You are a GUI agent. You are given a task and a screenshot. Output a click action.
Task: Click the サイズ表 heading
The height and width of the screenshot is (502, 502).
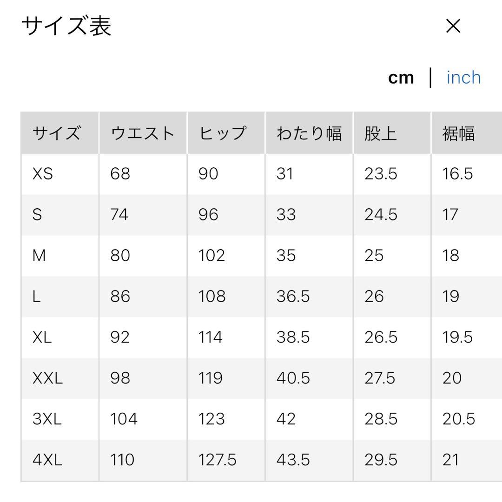coord(66,26)
